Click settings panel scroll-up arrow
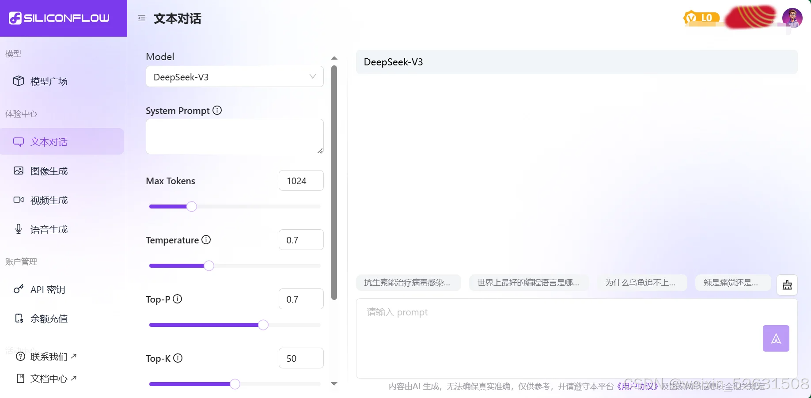The image size is (811, 398). point(334,58)
